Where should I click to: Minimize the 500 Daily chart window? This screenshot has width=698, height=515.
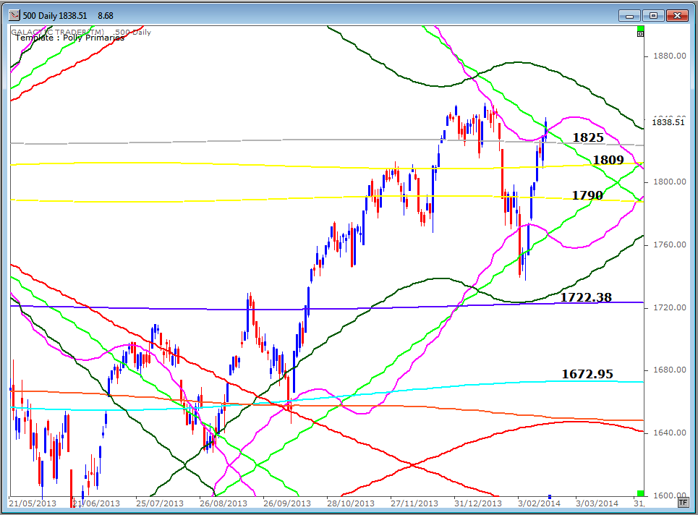[629, 16]
